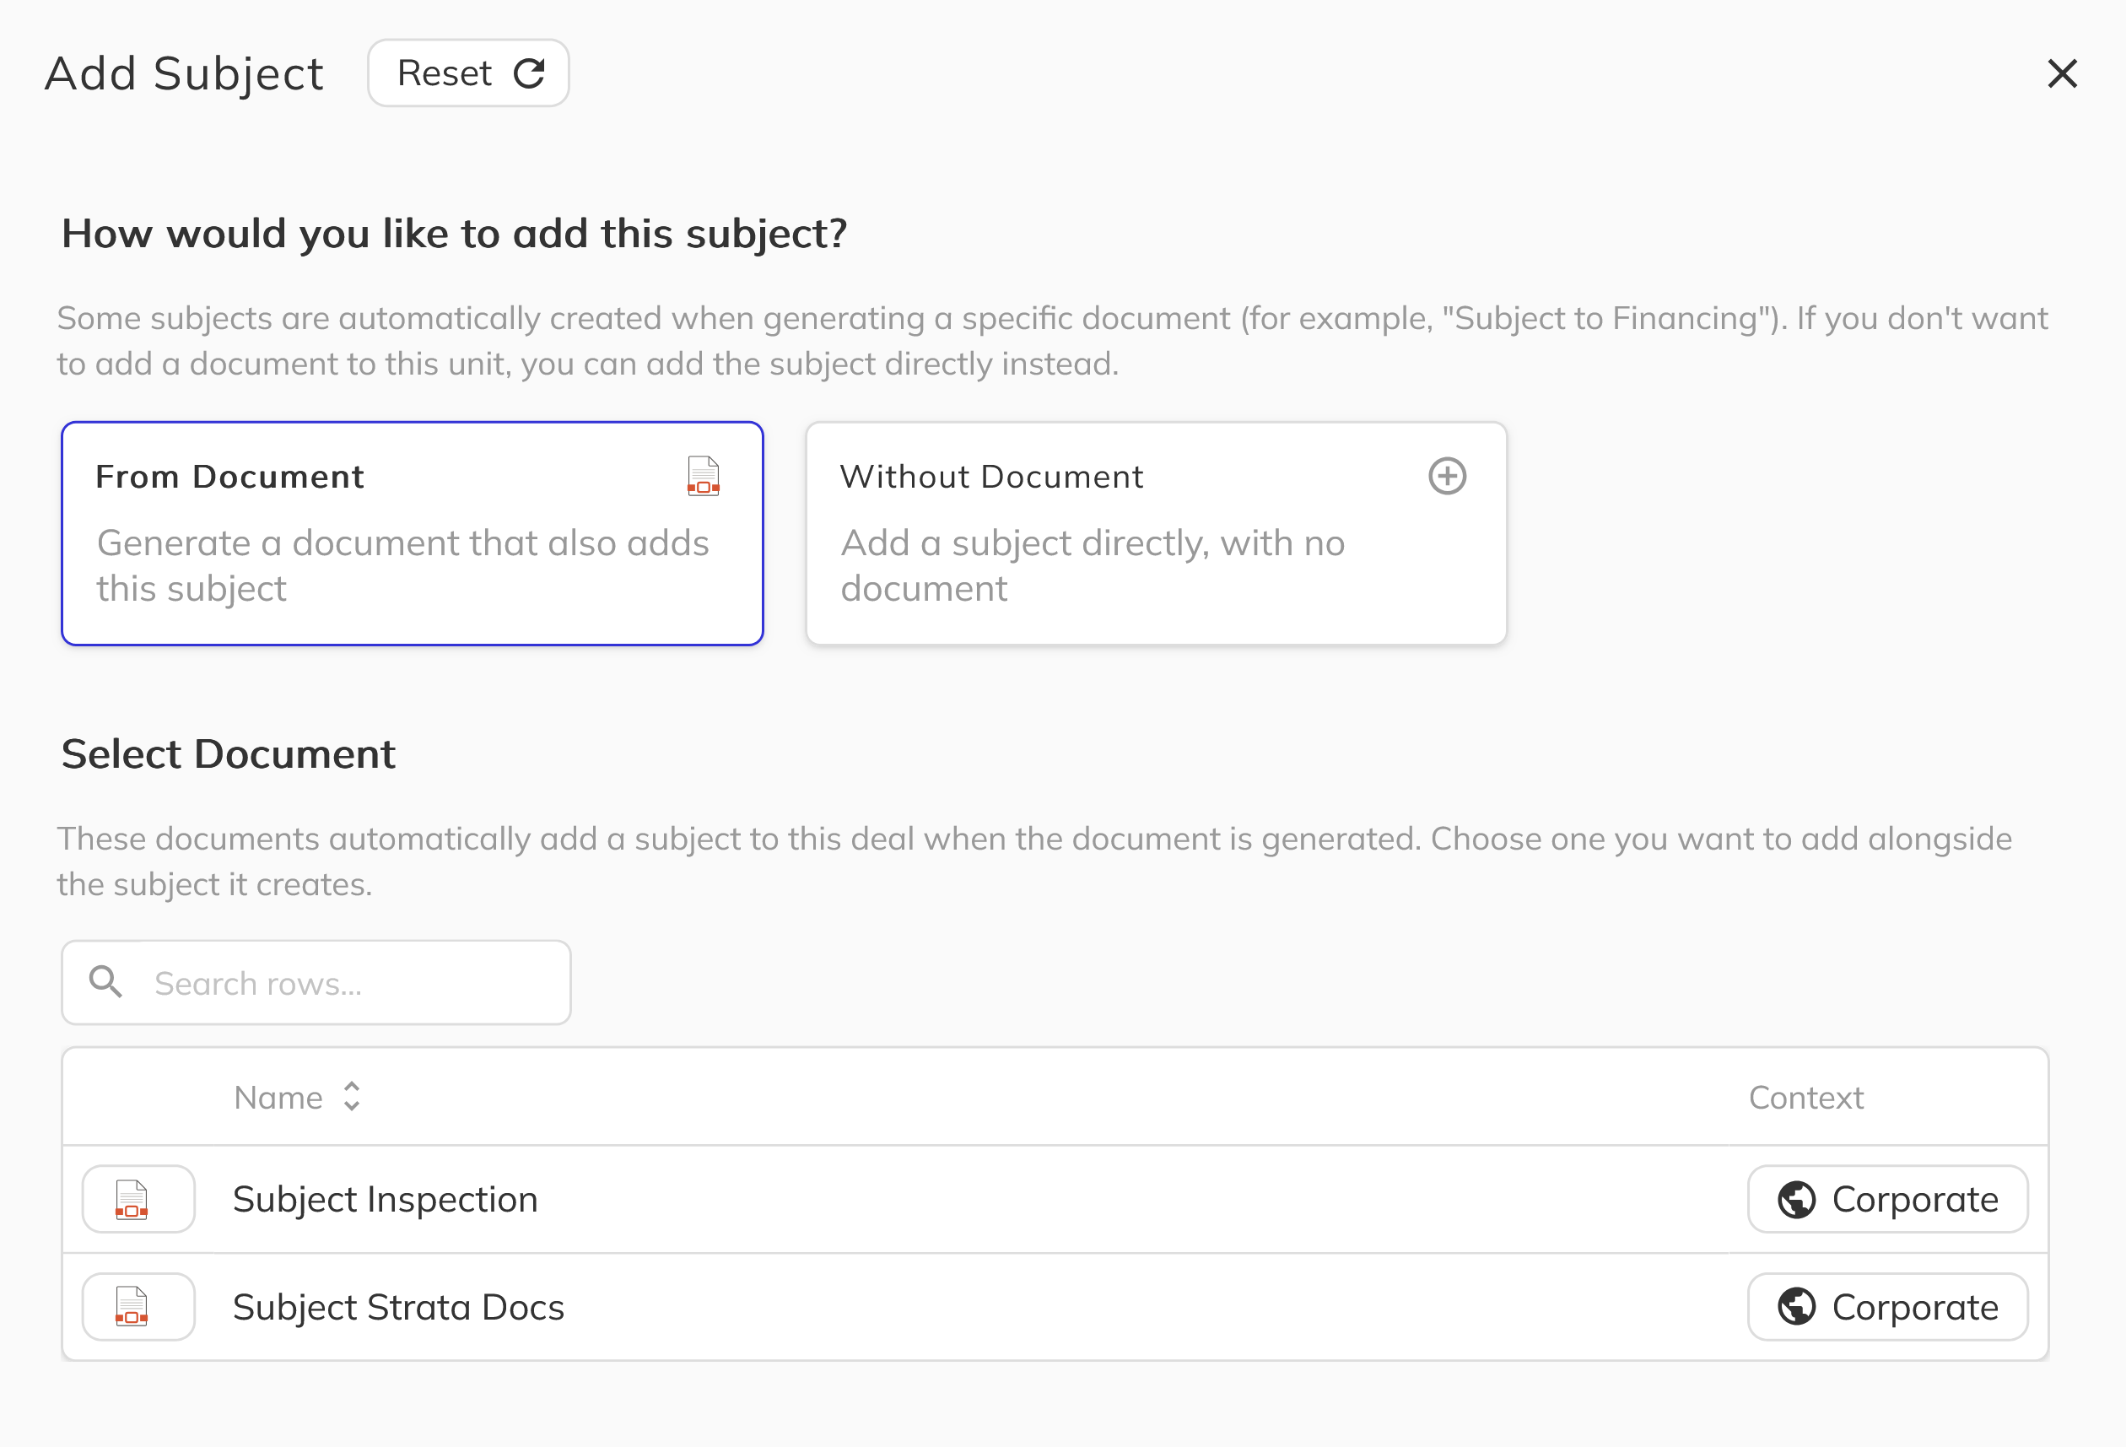Select the Subject Strata Docs row

point(1055,1307)
